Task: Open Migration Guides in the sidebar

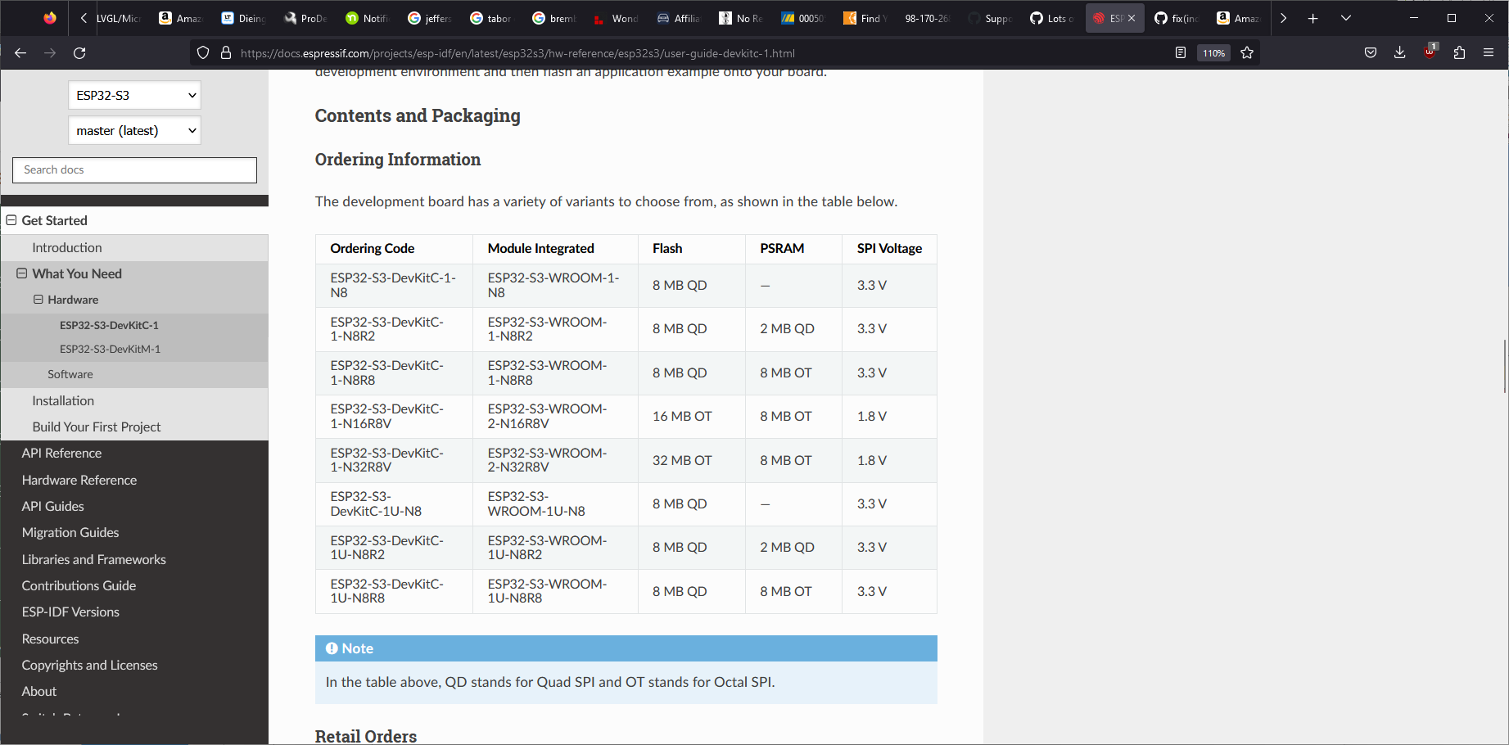Action: 70,532
